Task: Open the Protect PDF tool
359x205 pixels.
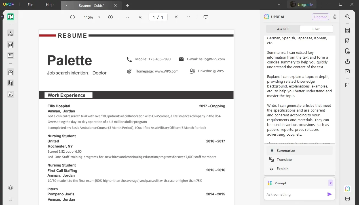Action: (347, 51)
